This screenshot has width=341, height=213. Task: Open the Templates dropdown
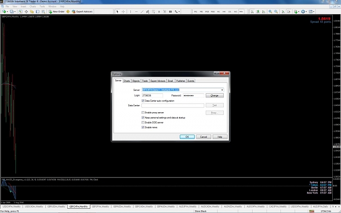[312, 11]
